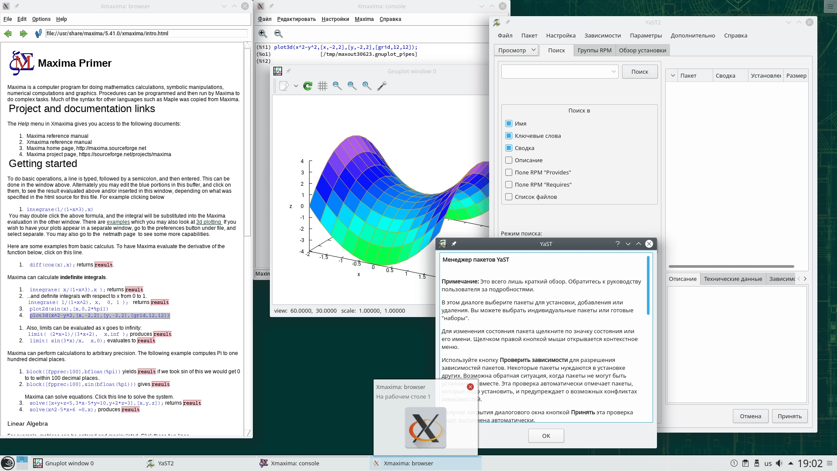
Task: Open Настройки menu in Xmaxima console
Action: 335,19
